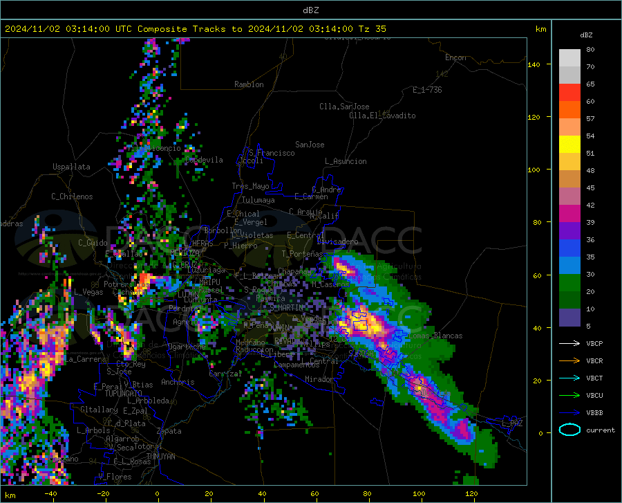Click the Tres_Mayo map label
This screenshot has width=622, height=503.
click(250, 186)
